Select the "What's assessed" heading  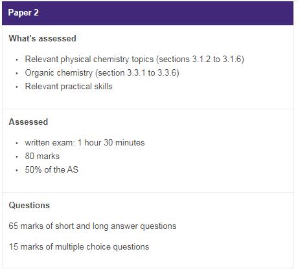(43, 39)
